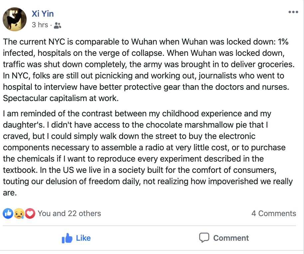Viewport: 304px width, 254px height.
Task: View who reacted: You and 22 others
Action: [69, 213]
